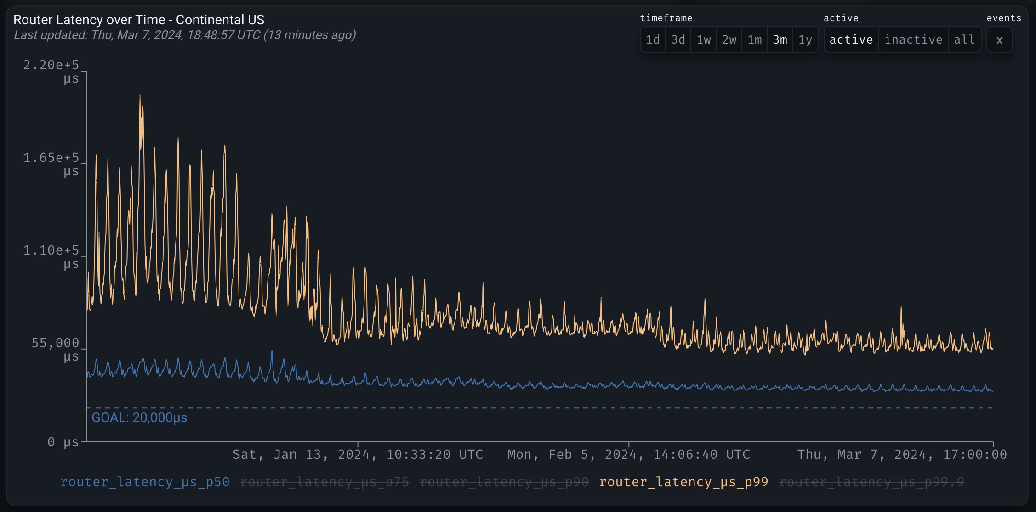Image resolution: width=1036 pixels, height=512 pixels.
Task: Click the events x button
Action: pos(999,40)
